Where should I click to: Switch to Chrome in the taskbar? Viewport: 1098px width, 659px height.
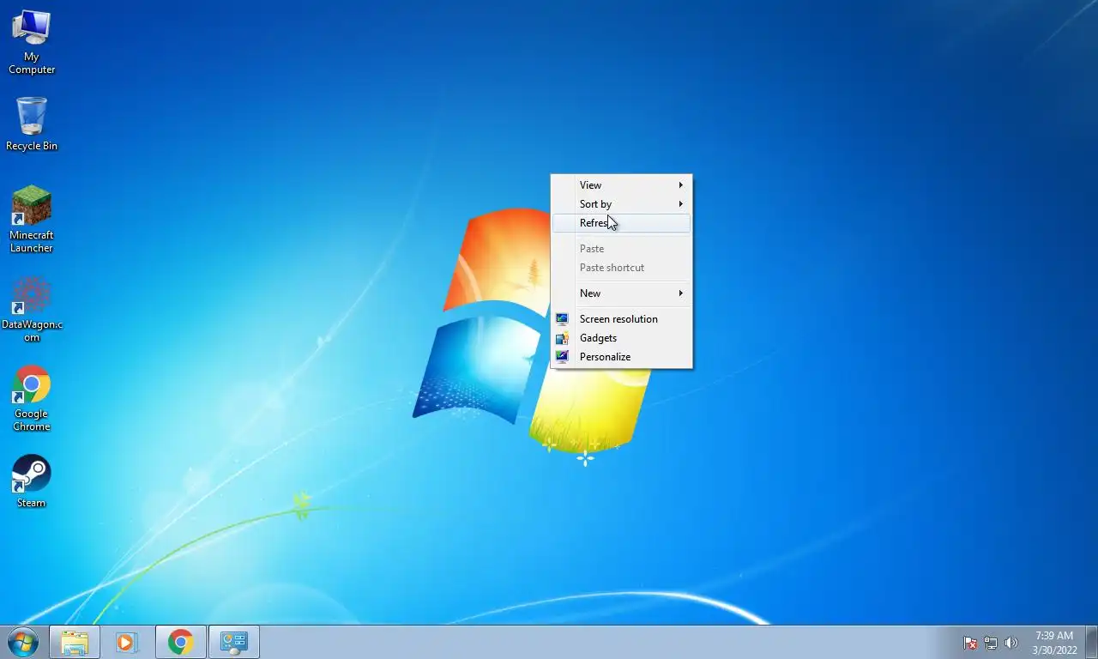point(180,642)
